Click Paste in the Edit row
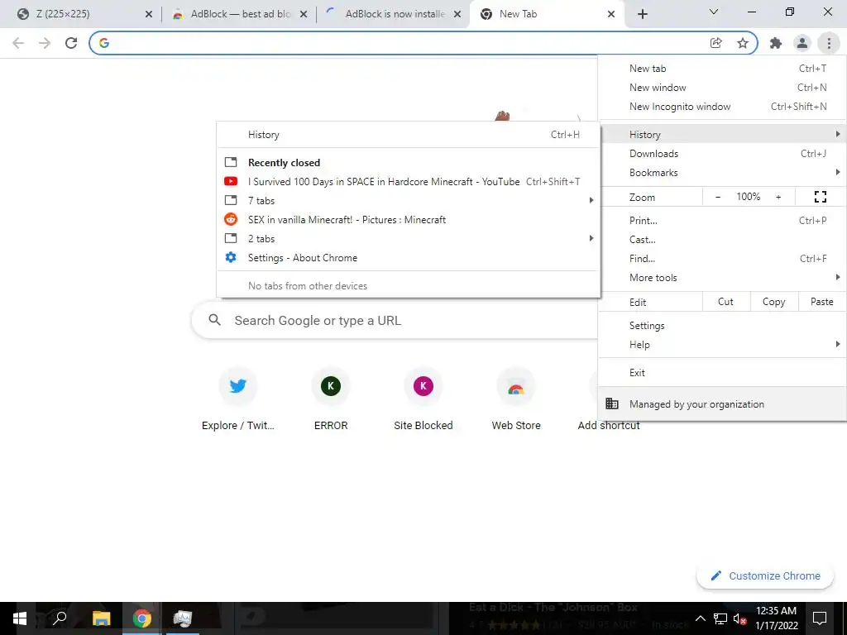Viewport: 847px width, 635px height. (x=821, y=302)
